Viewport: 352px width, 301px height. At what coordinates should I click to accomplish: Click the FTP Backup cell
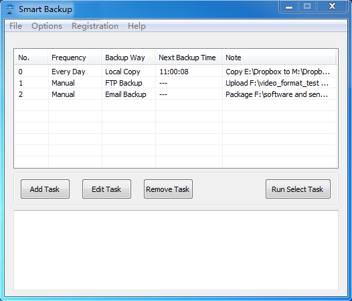[124, 83]
